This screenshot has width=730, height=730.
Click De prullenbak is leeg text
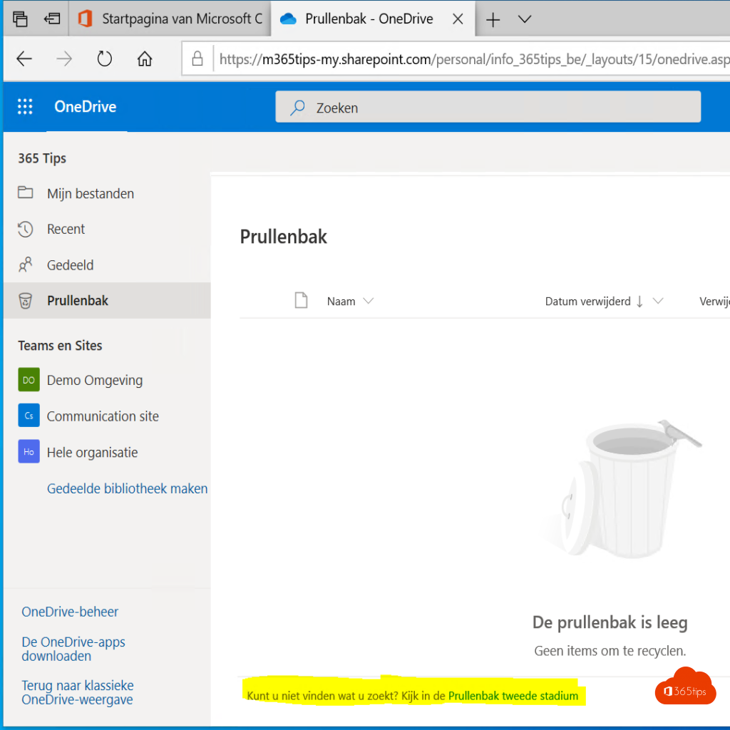610,622
